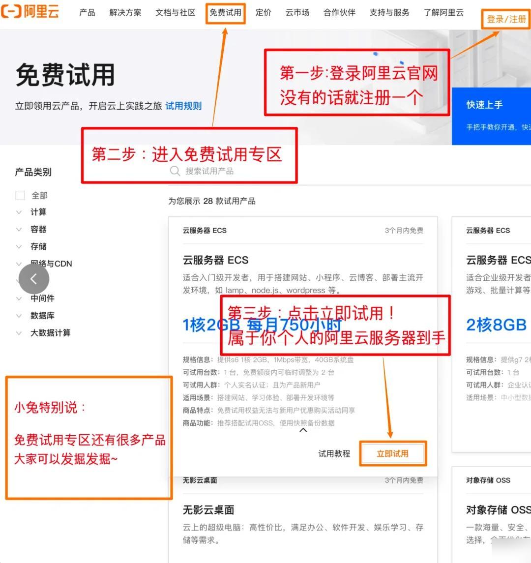The height and width of the screenshot is (563, 531).
Task: Click the 对象存储 OSS product title
Action: 499,510
